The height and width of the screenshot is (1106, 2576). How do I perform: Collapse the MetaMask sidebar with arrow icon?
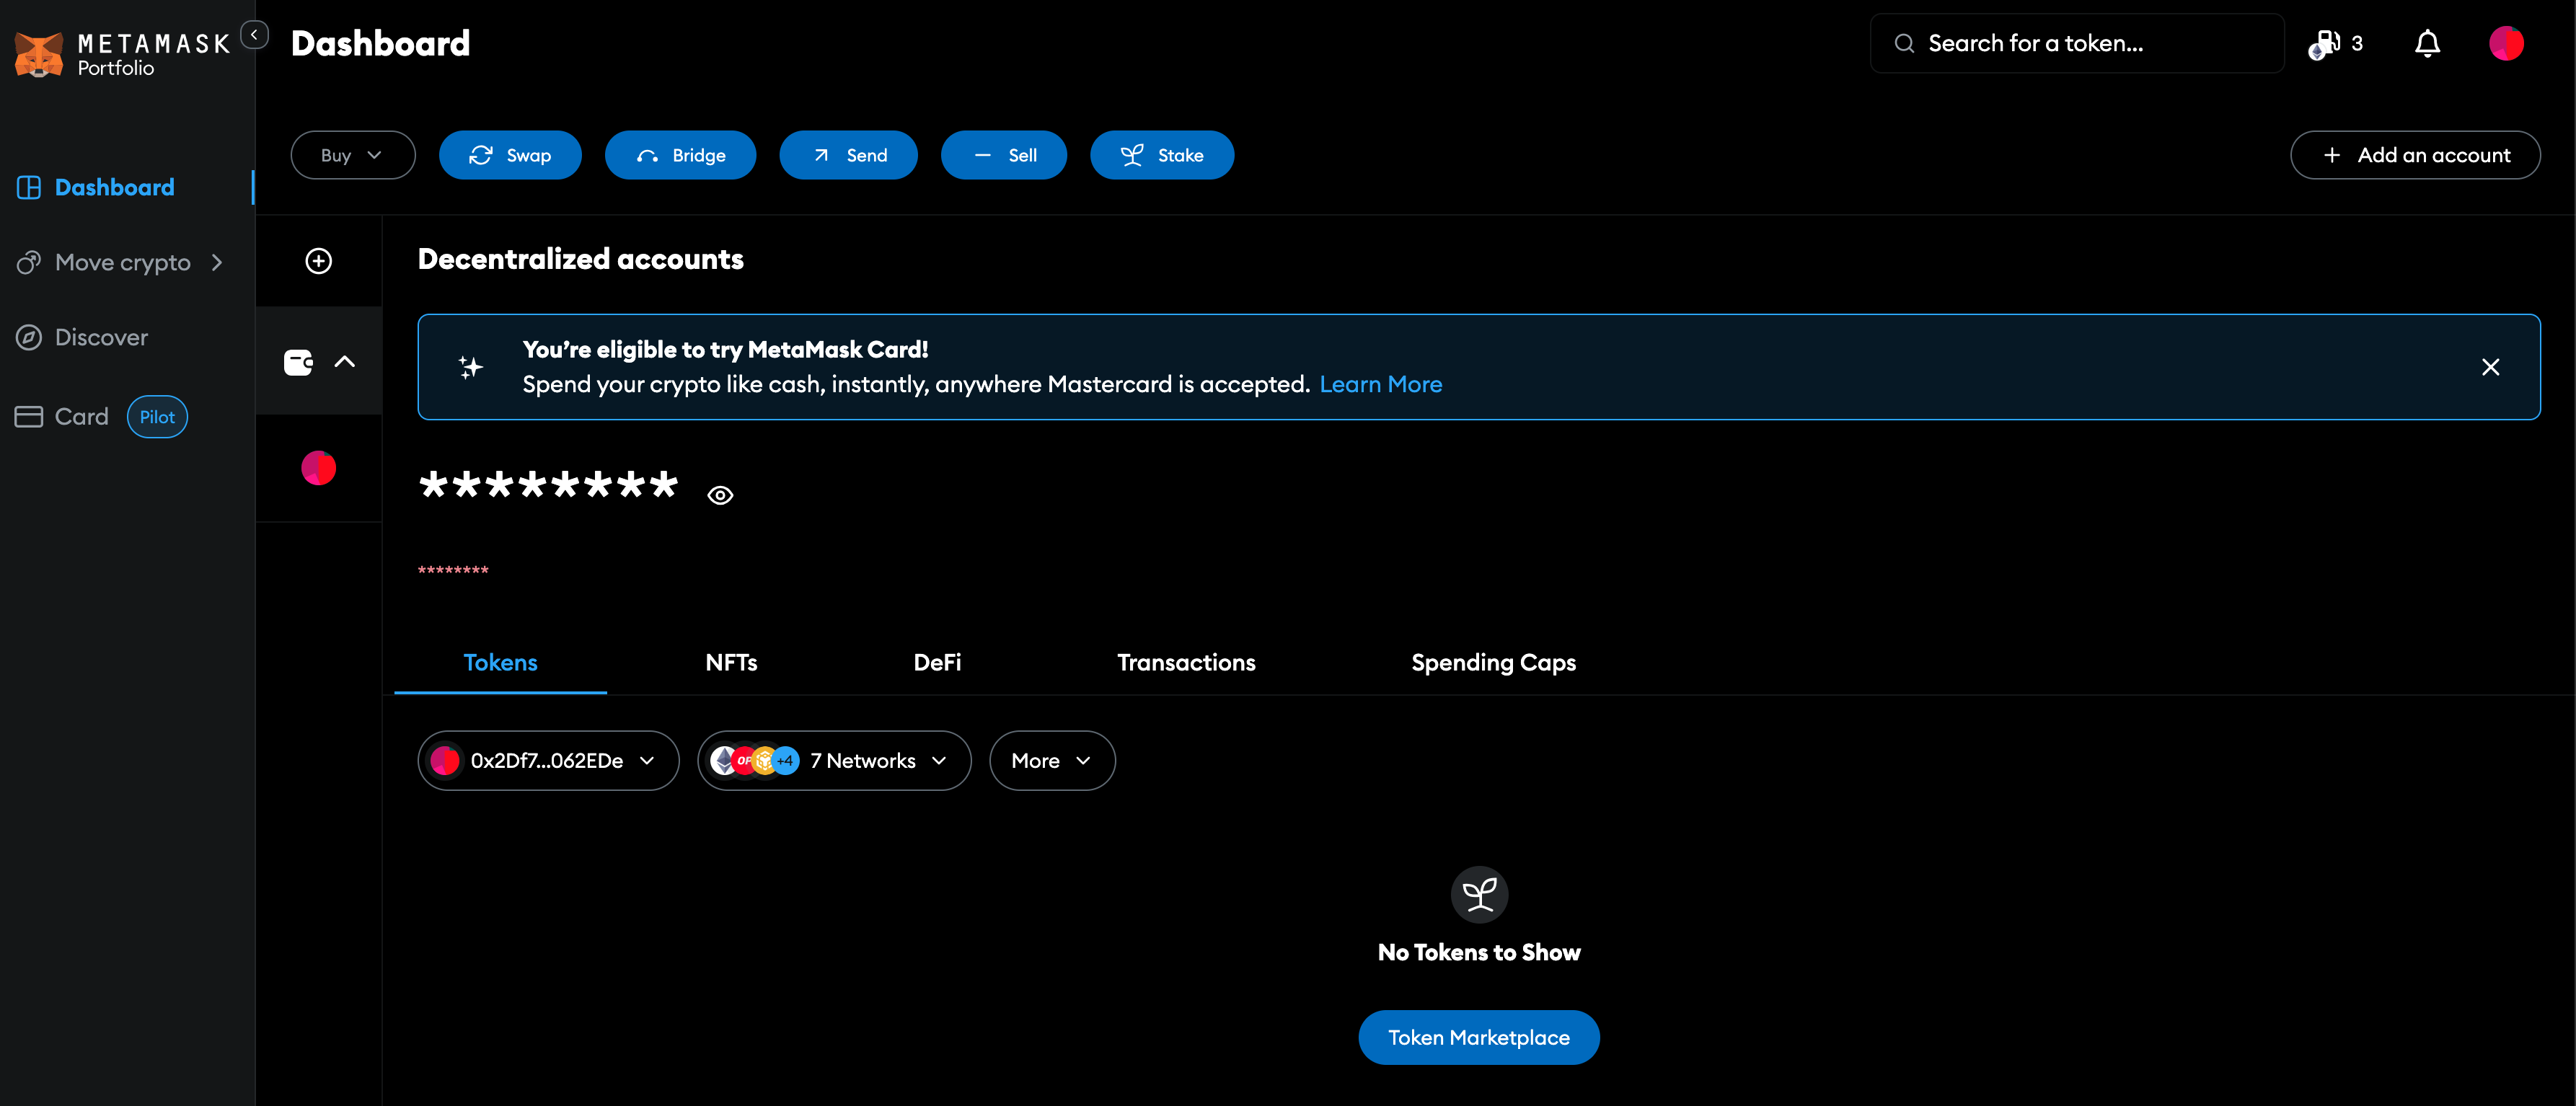pyautogui.click(x=255, y=35)
